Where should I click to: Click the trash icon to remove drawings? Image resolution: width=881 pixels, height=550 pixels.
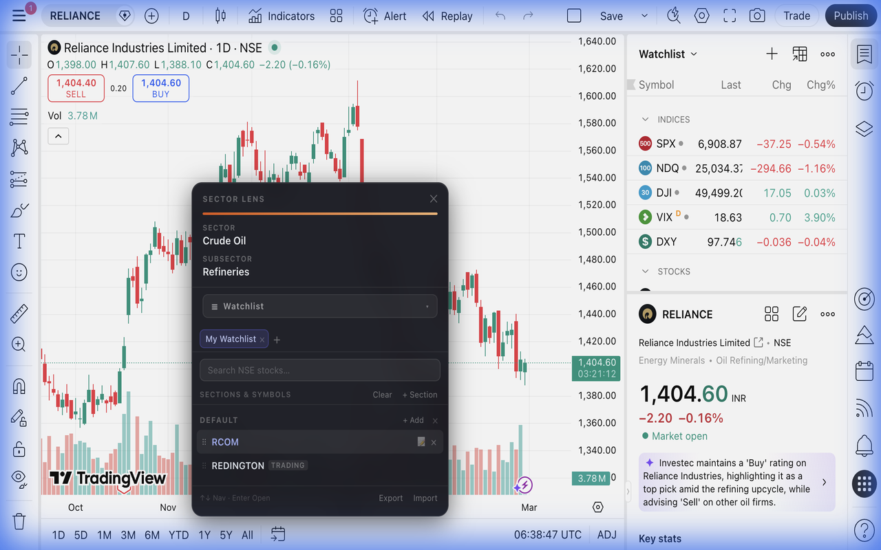[19, 521]
